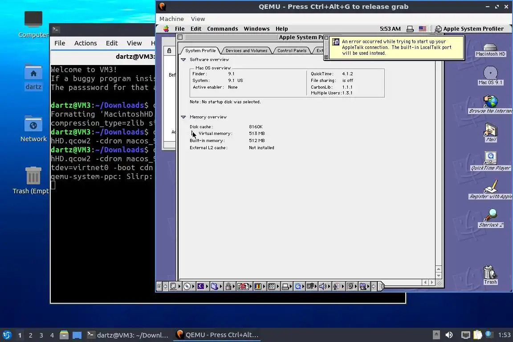Open the Commands menu
The width and height of the screenshot is (513, 342).
point(223,29)
